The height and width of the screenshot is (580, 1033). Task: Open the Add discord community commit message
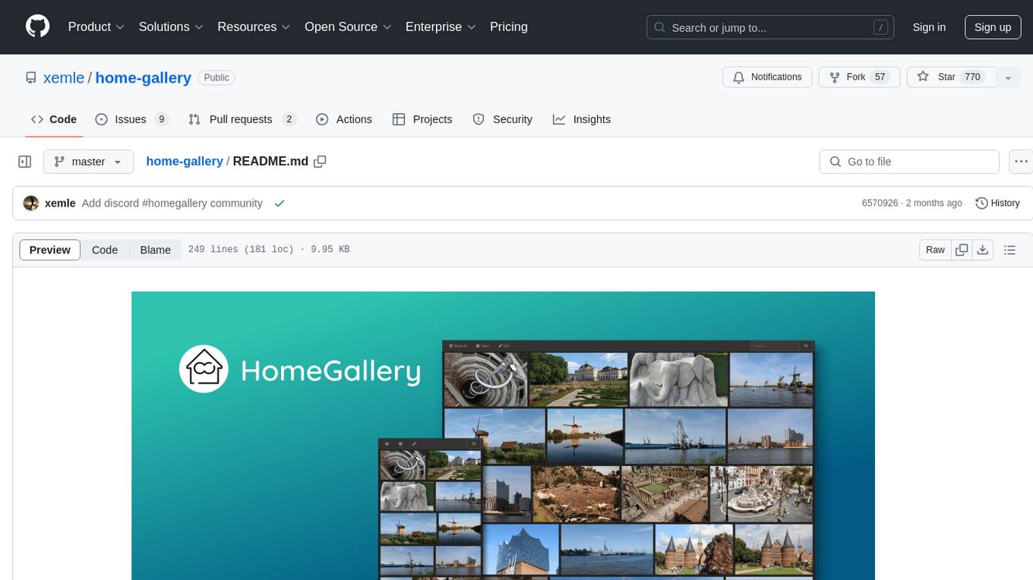172,203
